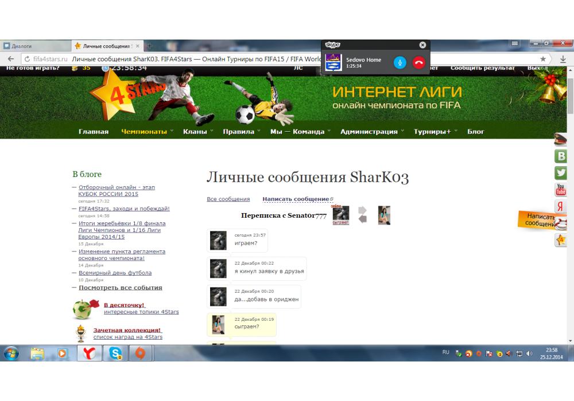Click the Yandex sidebar icon
The image size is (574, 401).
[561, 207]
